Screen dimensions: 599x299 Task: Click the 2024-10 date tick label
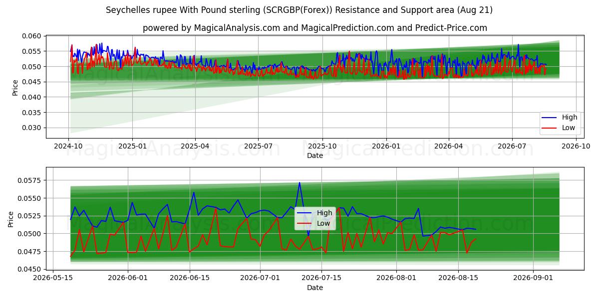[68, 146]
